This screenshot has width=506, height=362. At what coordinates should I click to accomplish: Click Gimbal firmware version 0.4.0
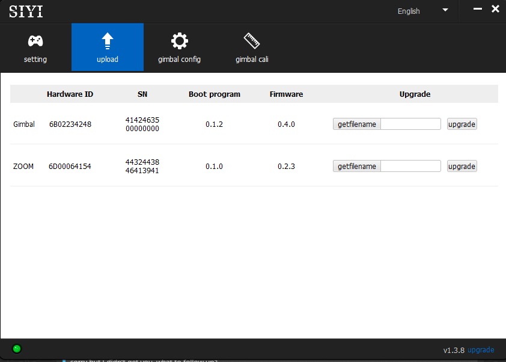pyautogui.click(x=286, y=124)
